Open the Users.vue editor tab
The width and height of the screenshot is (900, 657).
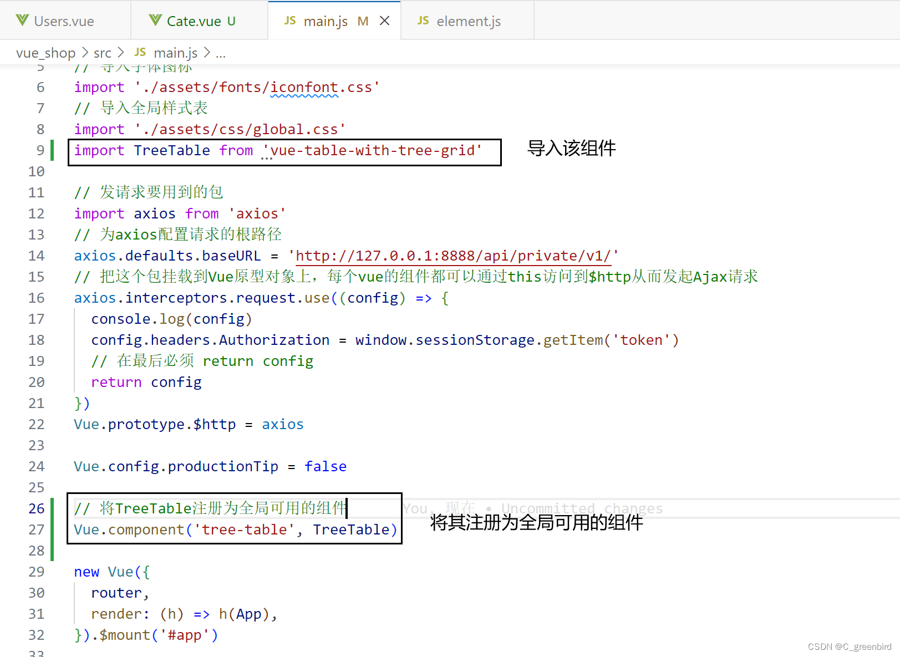click(x=65, y=21)
